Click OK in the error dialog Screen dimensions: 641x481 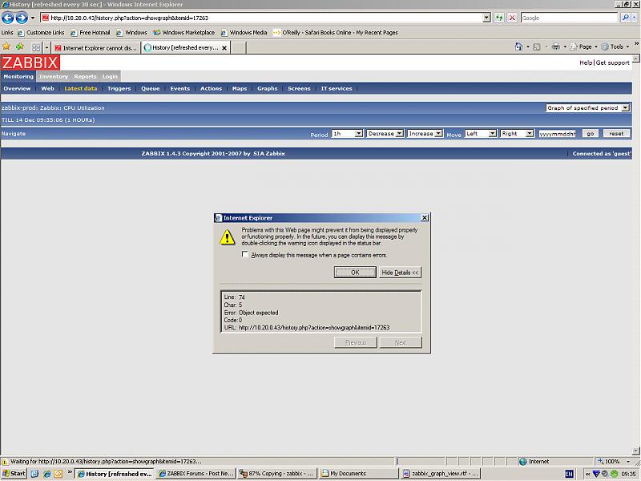click(x=355, y=273)
